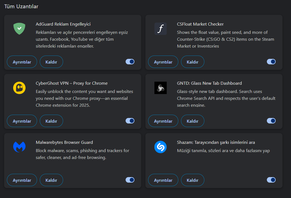
Task: Click the Malwarebytes Browser Guard icon
Action: (x=19, y=147)
